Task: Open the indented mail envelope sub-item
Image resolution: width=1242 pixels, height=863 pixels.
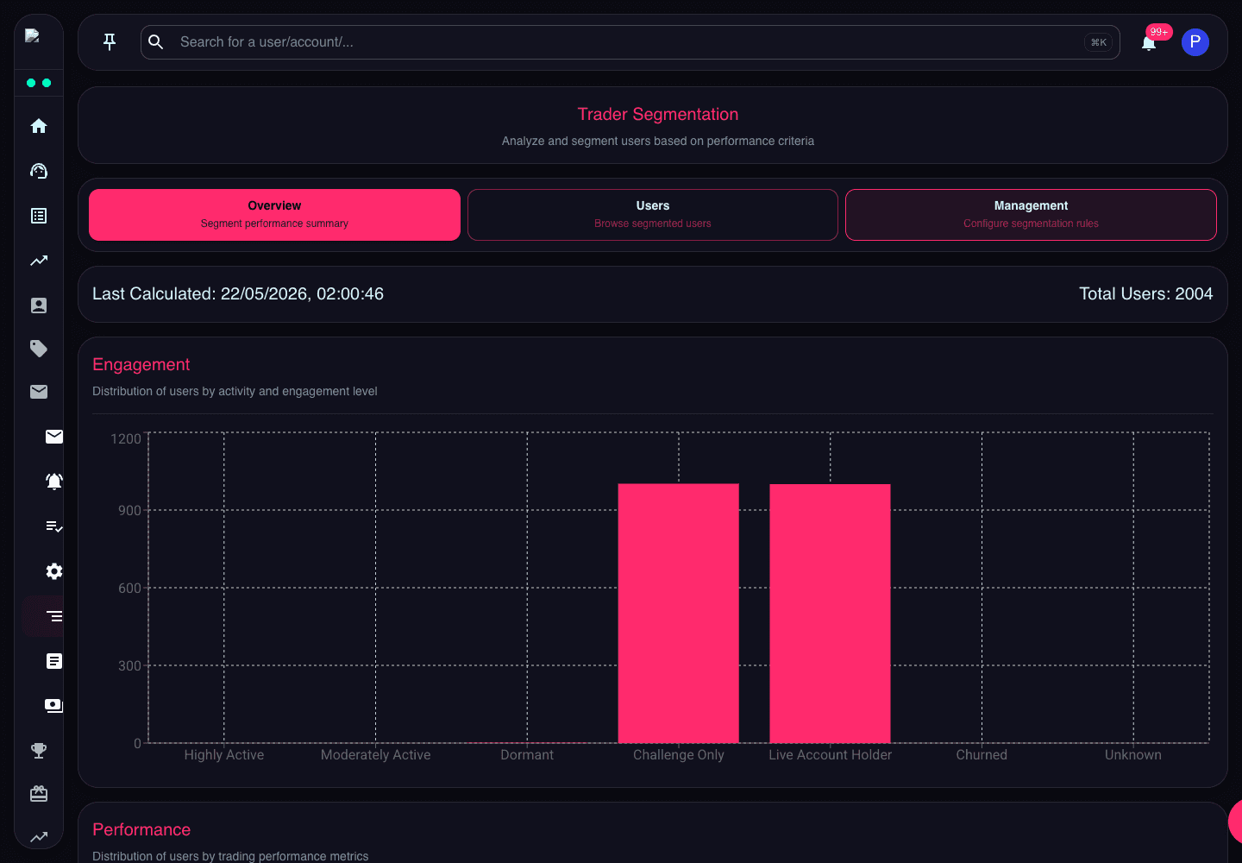Action: tap(54, 437)
